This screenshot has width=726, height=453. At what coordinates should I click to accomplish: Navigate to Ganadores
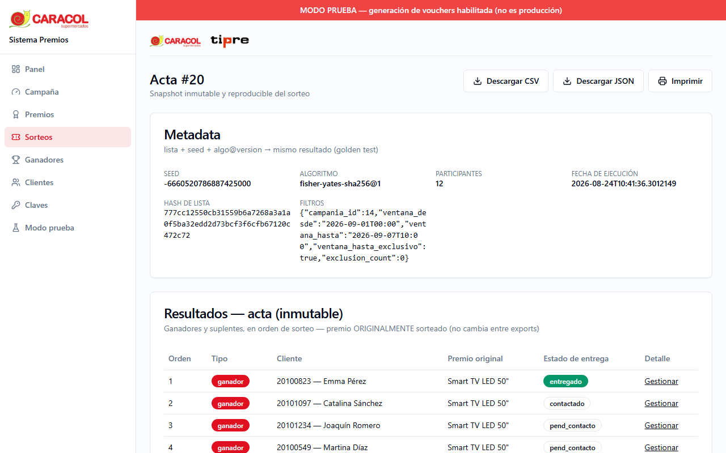pos(67,160)
